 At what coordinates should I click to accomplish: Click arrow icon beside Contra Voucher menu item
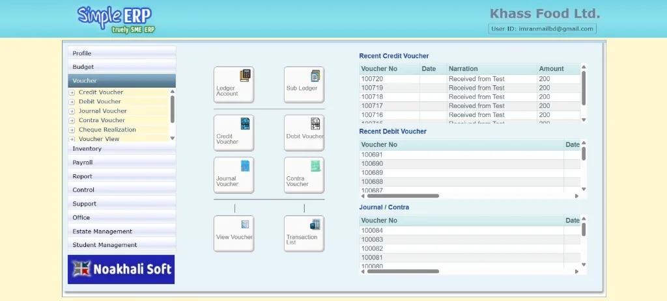pos(72,120)
